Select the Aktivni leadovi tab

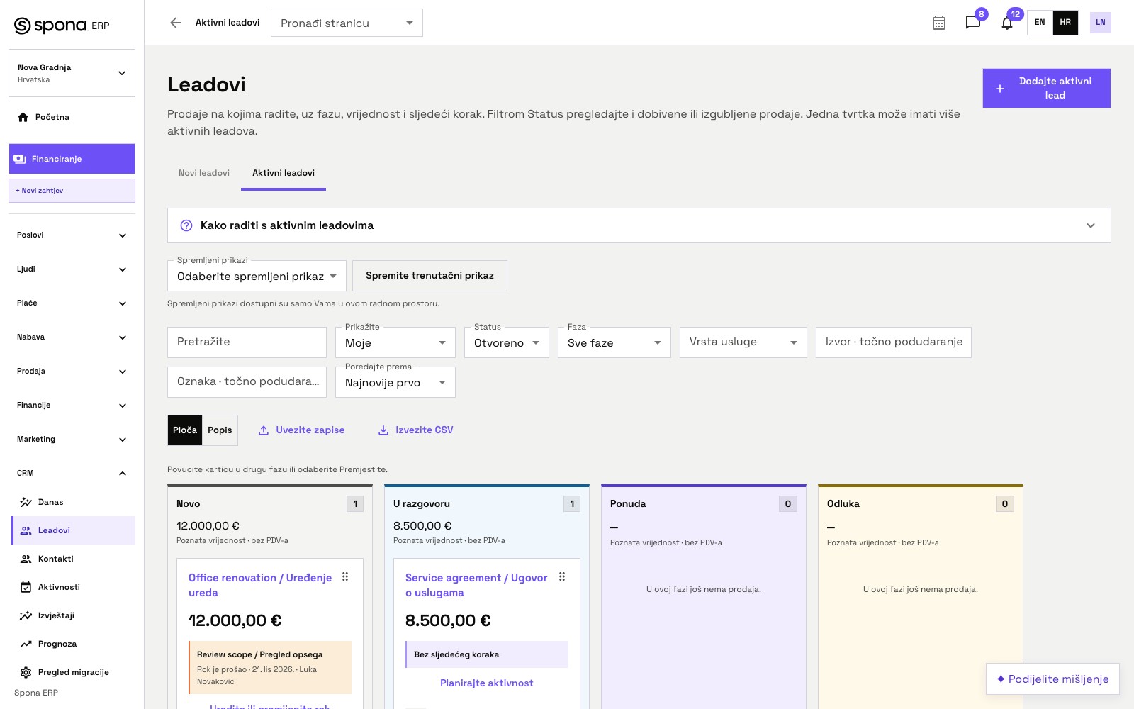point(283,173)
